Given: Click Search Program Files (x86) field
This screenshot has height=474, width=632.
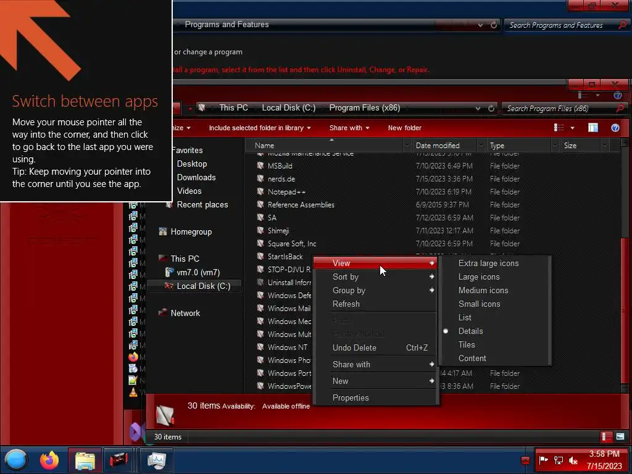Looking at the screenshot, I should (x=559, y=109).
